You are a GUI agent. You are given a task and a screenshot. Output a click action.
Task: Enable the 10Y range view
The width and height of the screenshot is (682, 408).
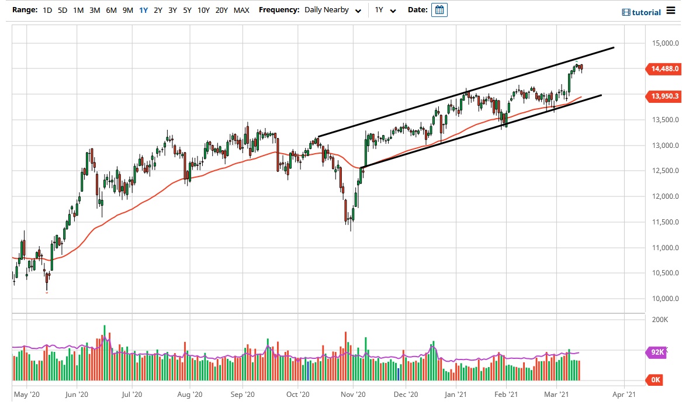203,9
